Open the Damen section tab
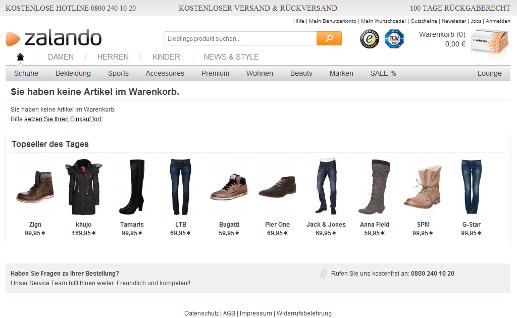This screenshot has width=517, height=318. tap(61, 57)
